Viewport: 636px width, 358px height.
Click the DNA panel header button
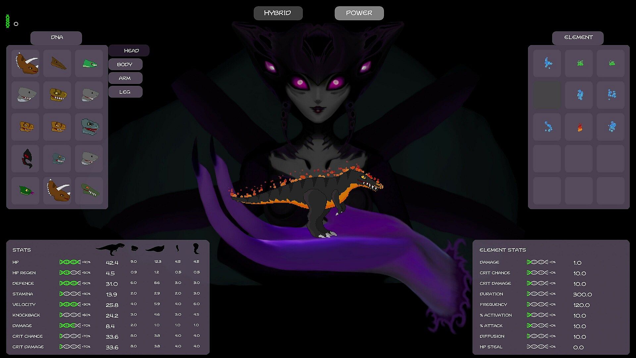56,37
